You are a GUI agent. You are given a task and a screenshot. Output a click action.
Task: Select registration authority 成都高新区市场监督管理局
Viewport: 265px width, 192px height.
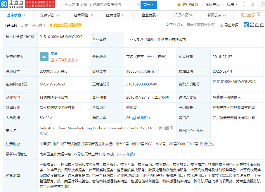pos(234,108)
